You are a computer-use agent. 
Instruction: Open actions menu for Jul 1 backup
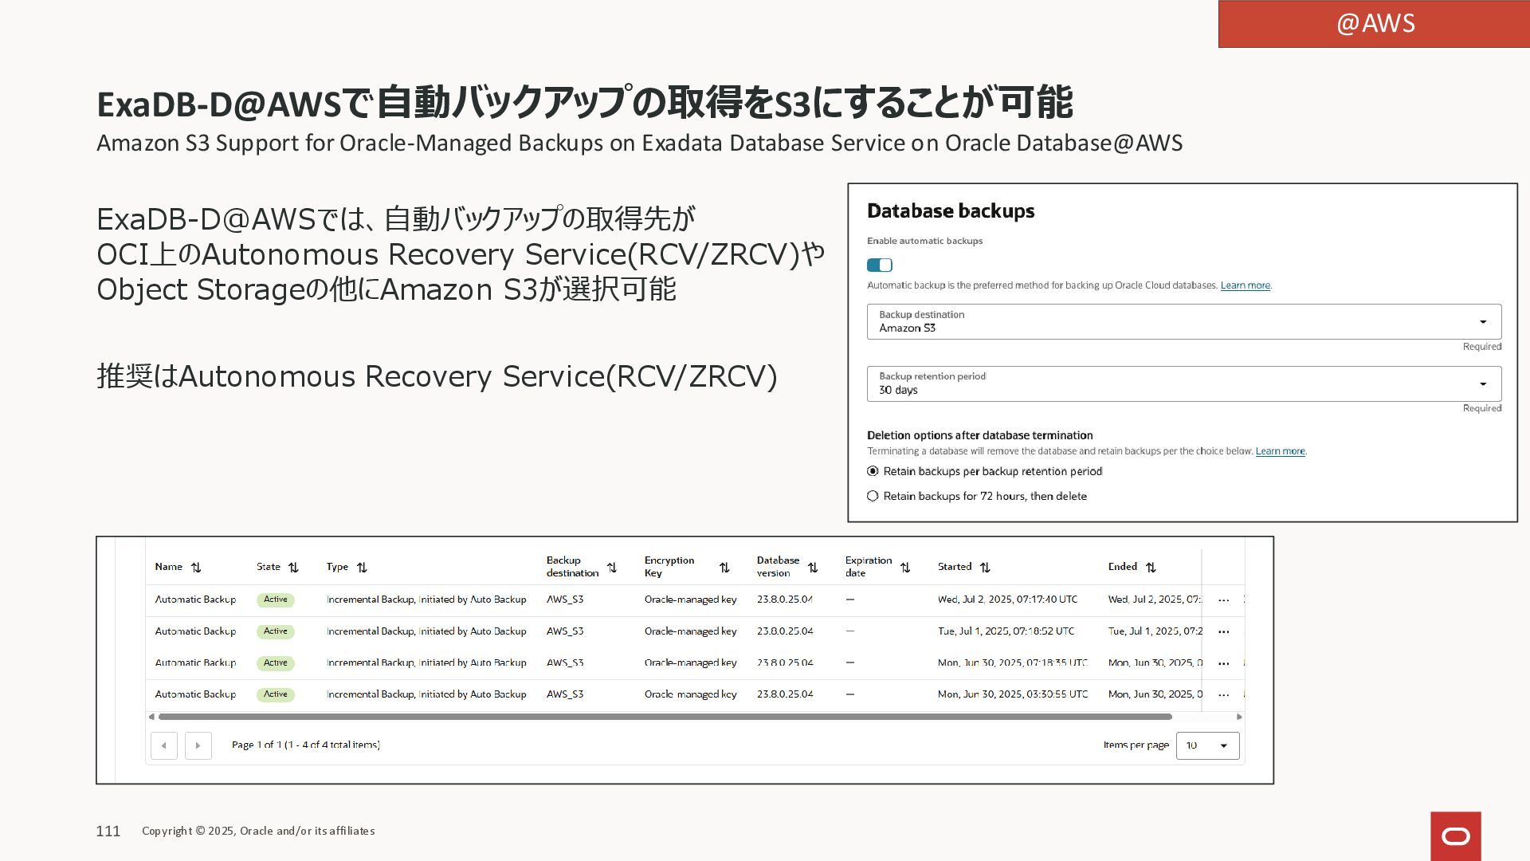click(1224, 632)
